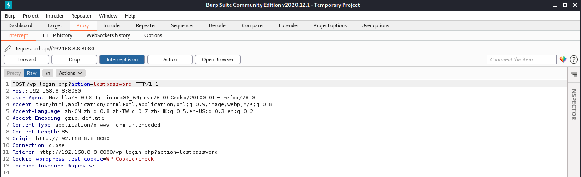Open the Decoder tool tab
Viewport: 581px width, 177px height.
pyautogui.click(x=218, y=25)
